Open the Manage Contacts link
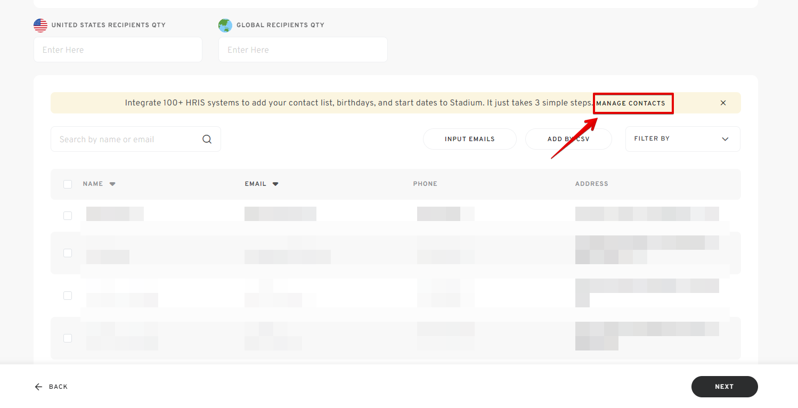 (631, 103)
